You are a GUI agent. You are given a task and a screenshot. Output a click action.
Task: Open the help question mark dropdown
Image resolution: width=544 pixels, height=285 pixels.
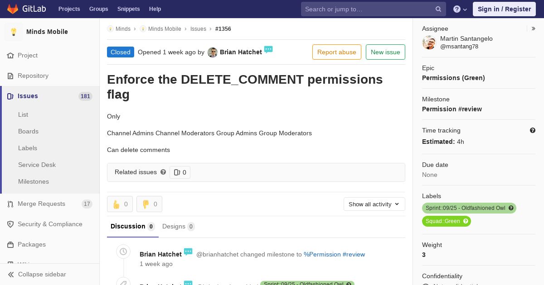[x=460, y=9]
